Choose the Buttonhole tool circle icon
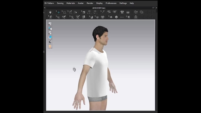201x113 pixels. pos(116,17)
